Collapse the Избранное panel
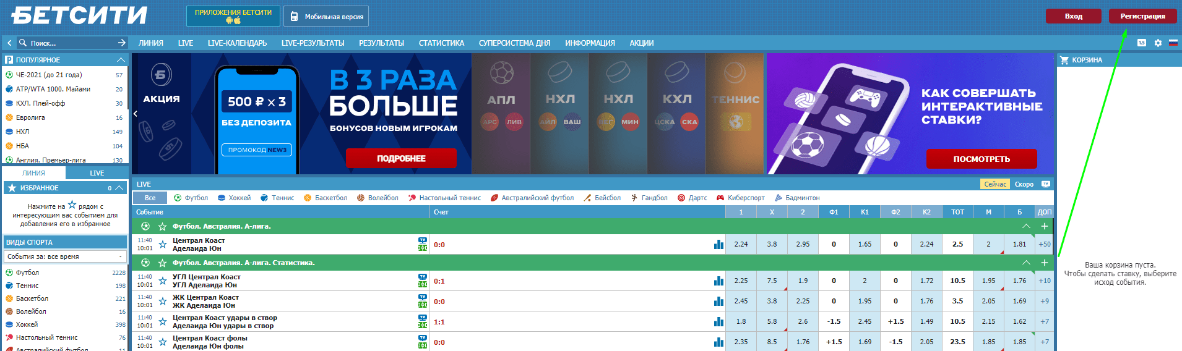The height and width of the screenshot is (351, 1182). tap(119, 188)
